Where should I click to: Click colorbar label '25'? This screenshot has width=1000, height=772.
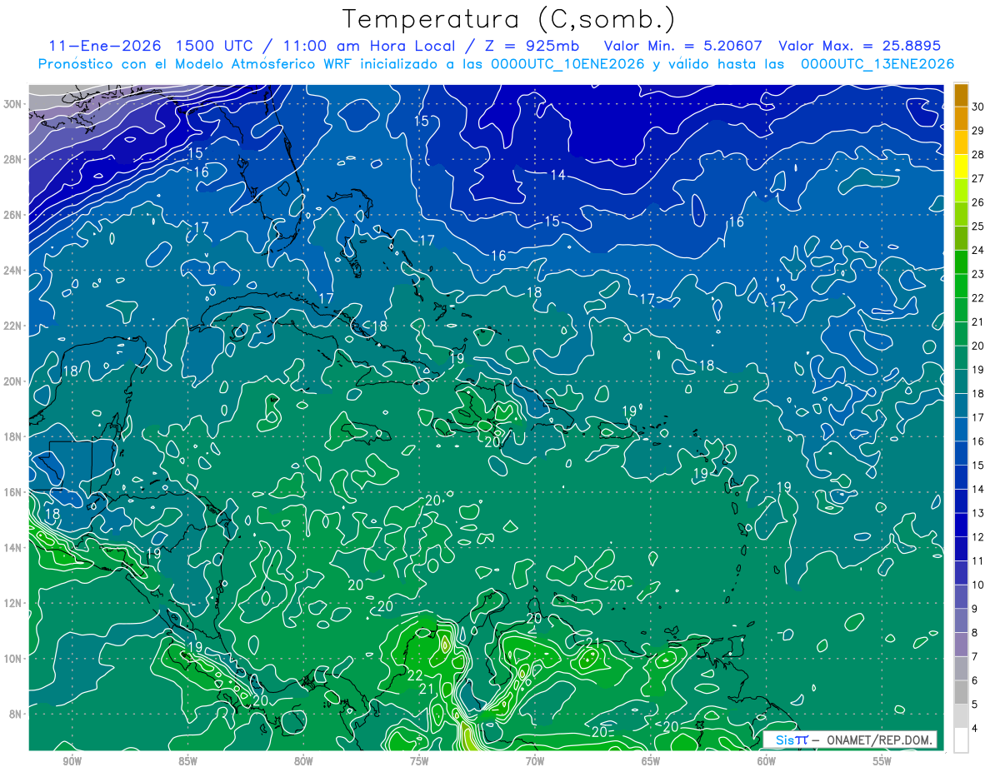point(978,226)
